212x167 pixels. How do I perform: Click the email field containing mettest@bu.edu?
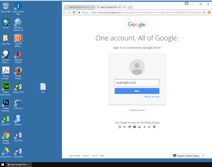pyautogui.click(x=137, y=83)
